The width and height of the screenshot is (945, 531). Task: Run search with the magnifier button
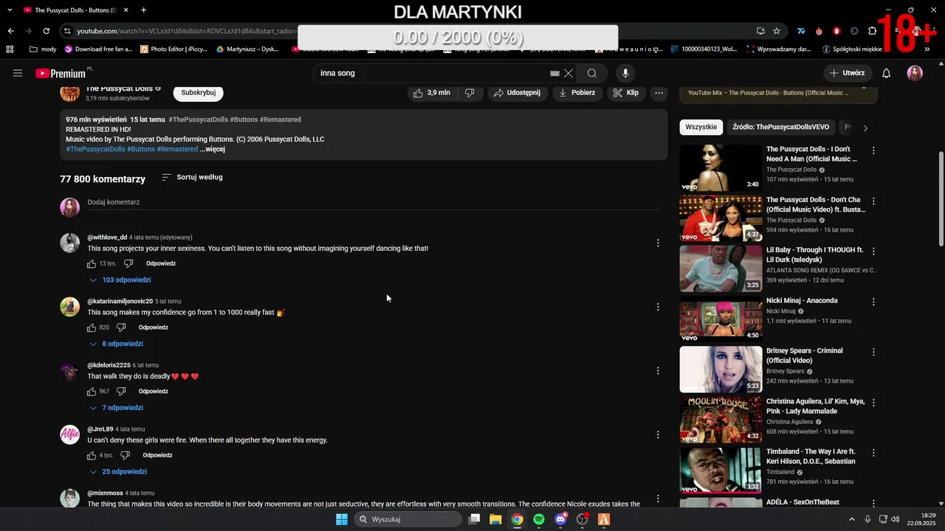[x=592, y=73]
